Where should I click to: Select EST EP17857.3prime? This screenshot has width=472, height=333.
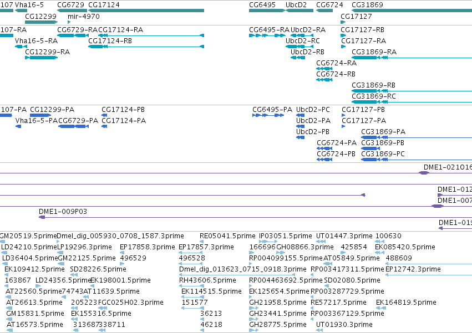[x=191, y=253]
